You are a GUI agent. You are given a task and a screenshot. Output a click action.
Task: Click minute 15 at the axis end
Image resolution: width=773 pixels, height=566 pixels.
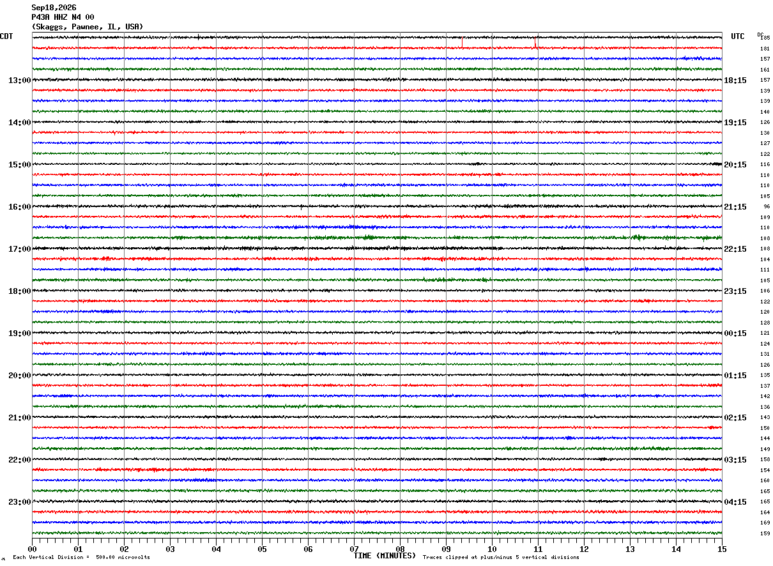tap(721, 549)
